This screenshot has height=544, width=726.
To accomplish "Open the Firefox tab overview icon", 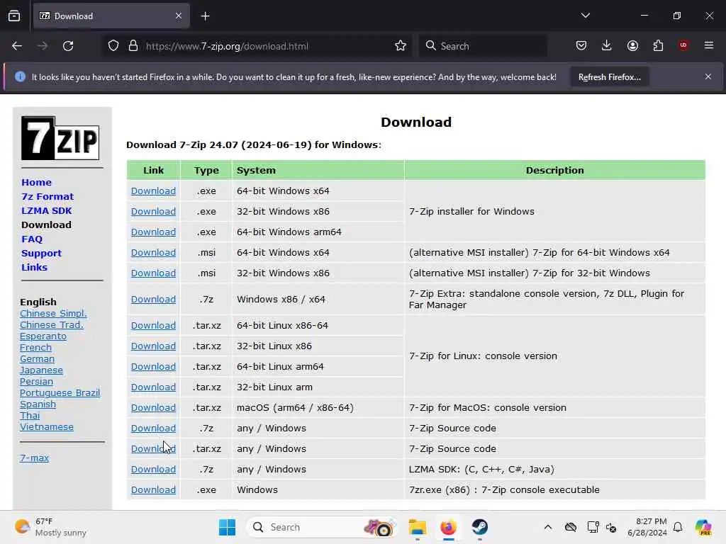I will [x=14, y=16].
